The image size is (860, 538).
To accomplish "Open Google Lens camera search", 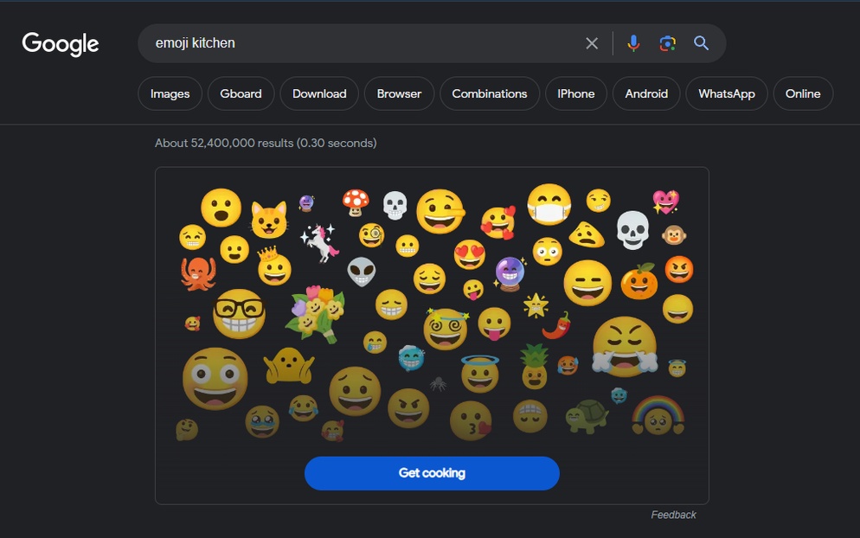I will pos(667,43).
